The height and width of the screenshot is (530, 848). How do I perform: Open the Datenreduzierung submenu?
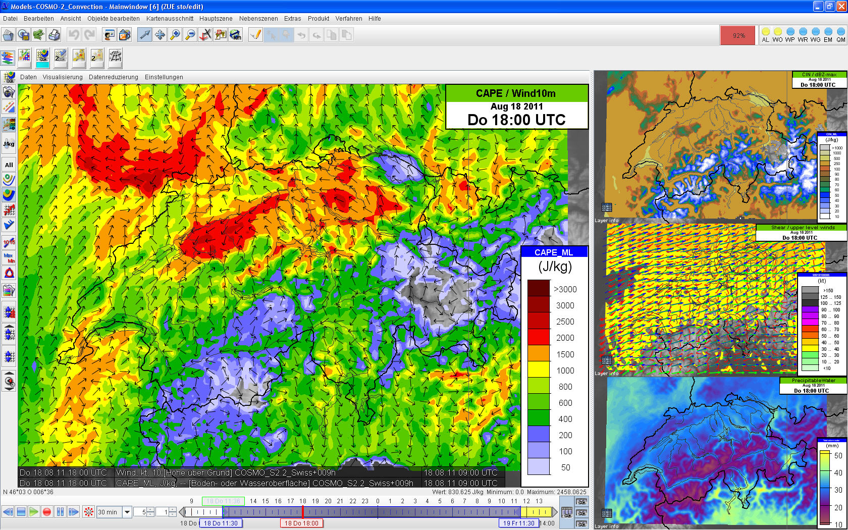pyautogui.click(x=113, y=77)
